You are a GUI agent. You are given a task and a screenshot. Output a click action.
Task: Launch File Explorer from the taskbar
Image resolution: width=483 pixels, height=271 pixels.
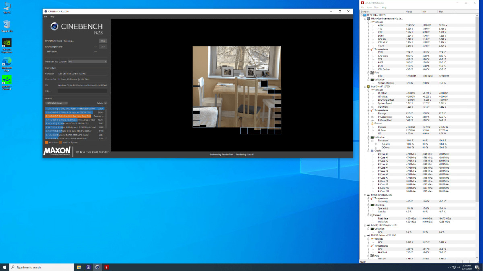[x=78, y=267]
